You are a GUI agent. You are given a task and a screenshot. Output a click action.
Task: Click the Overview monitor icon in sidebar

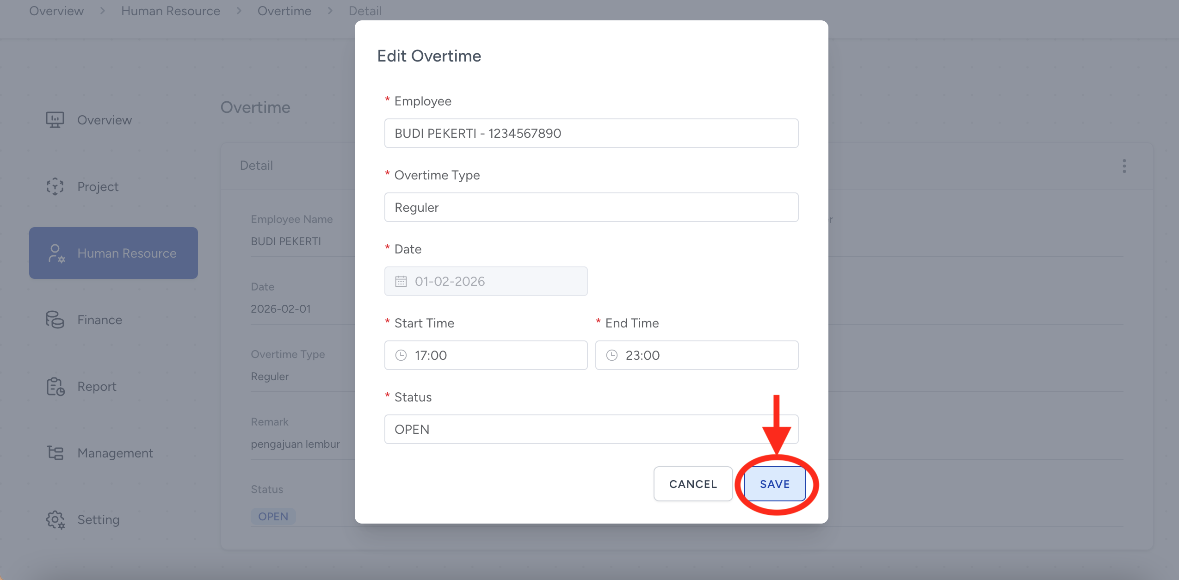tap(55, 120)
